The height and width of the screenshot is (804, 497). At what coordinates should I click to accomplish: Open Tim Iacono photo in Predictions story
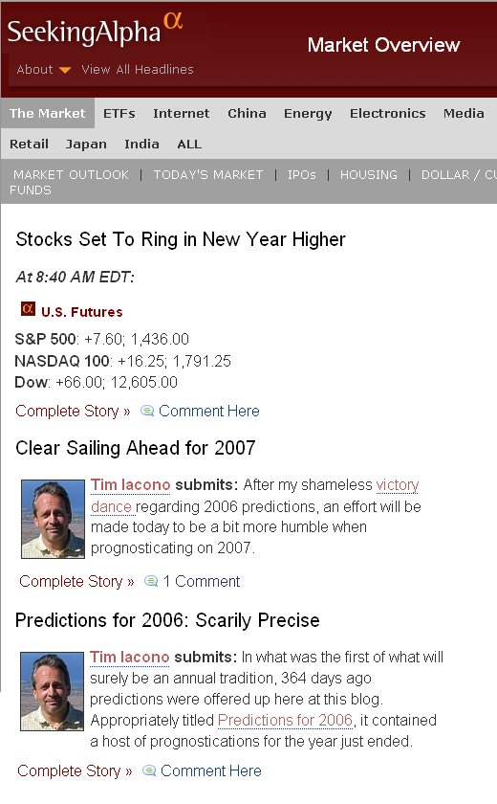coord(52,691)
